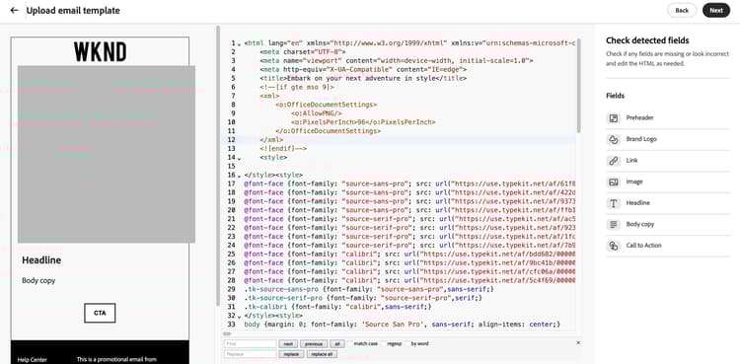Fold the style block at line 32

click(240, 316)
